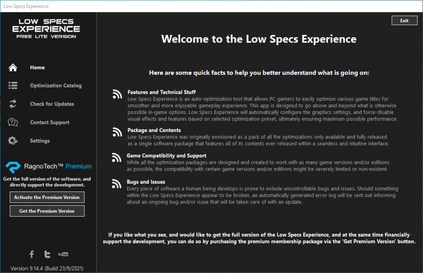Go to Settings in the sidebar
The height and width of the screenshot is (273, 423).
(40, 141)
